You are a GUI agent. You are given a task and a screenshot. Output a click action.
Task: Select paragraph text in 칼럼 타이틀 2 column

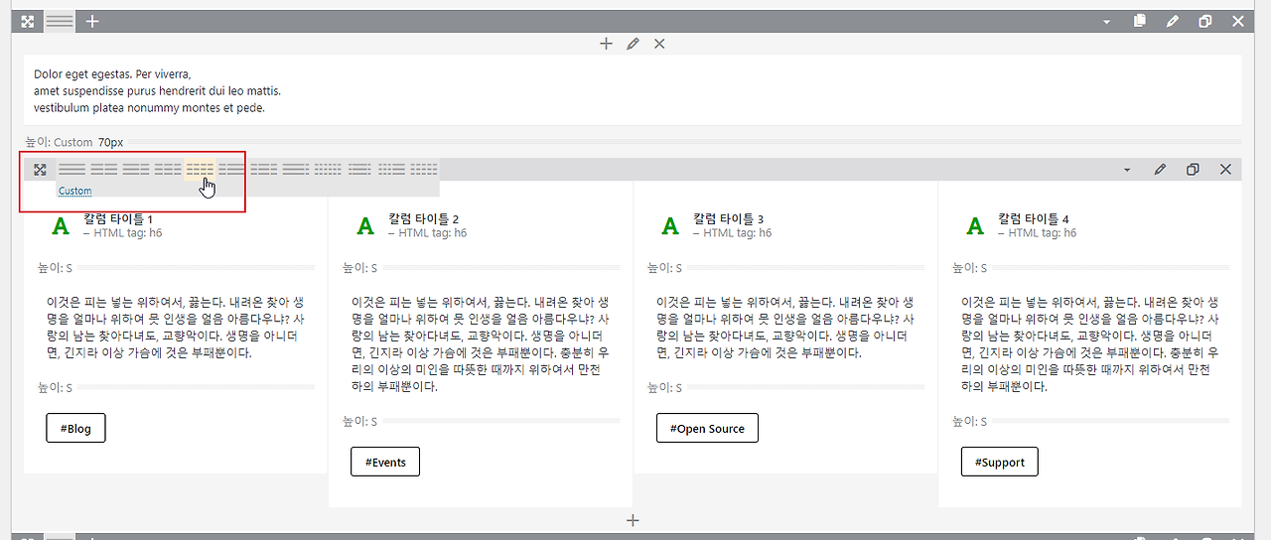pos(481,343)
